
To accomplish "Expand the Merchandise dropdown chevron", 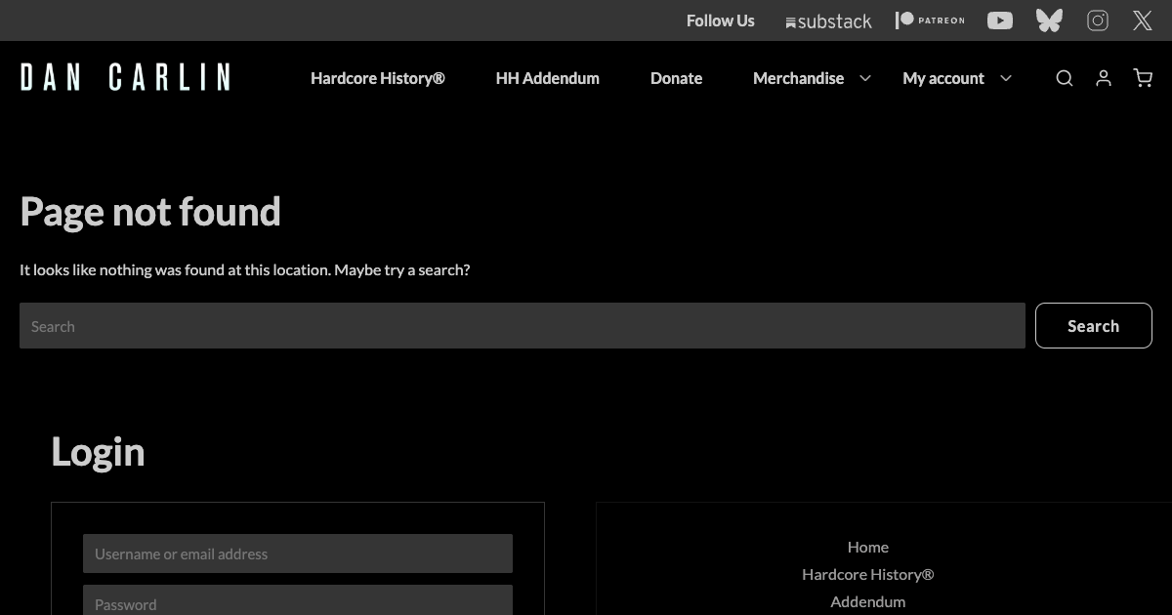I will (x=865, y=78).
